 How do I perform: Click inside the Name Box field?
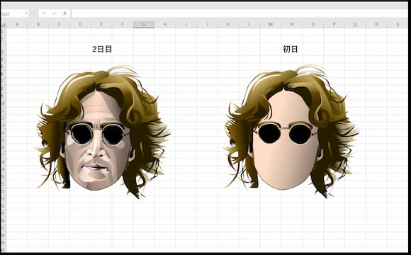point(15,13)
